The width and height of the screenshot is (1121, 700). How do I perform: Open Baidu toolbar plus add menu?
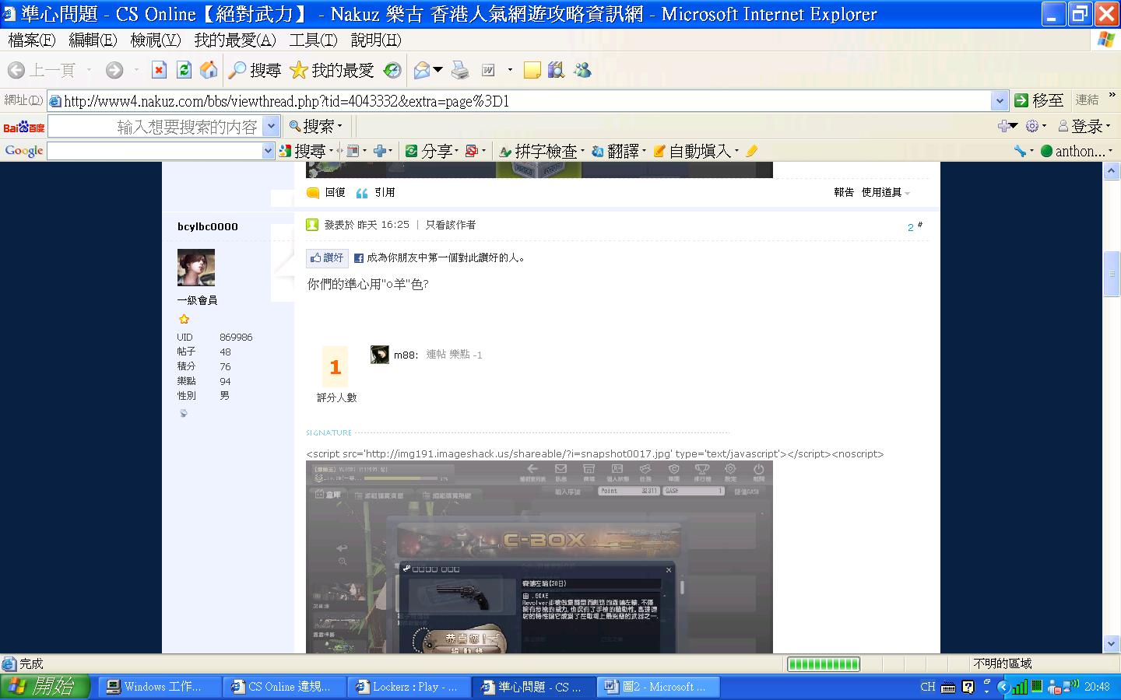tap(1007, 126)
